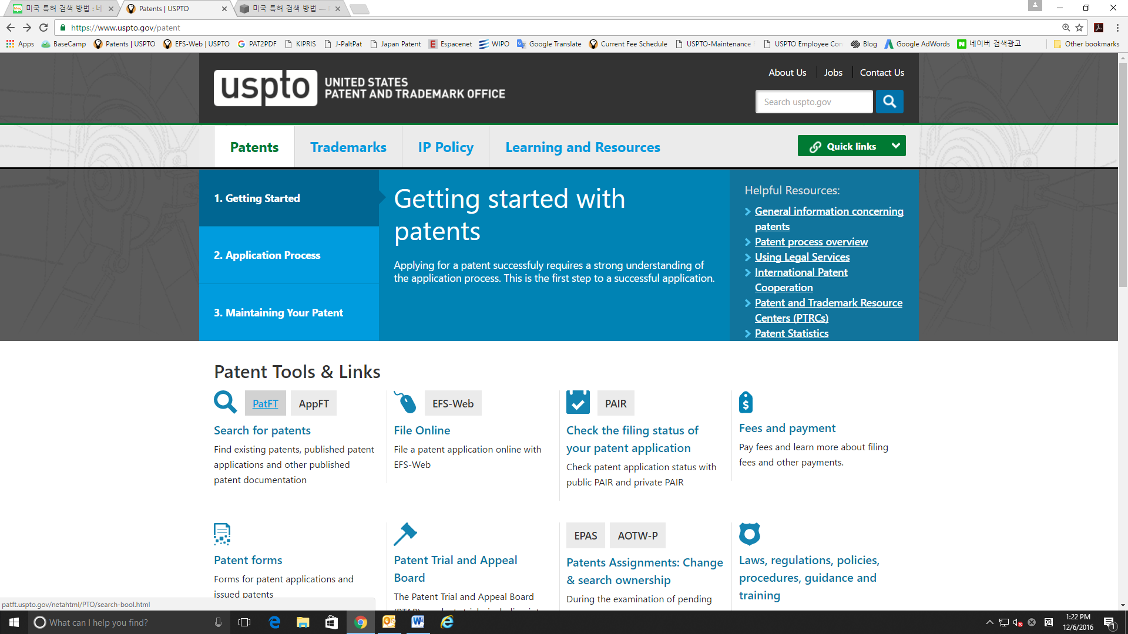The width and height of the screenshot is (1128, 634).
Task: Open General information concerning patents link
Action: tap(829, 218)
